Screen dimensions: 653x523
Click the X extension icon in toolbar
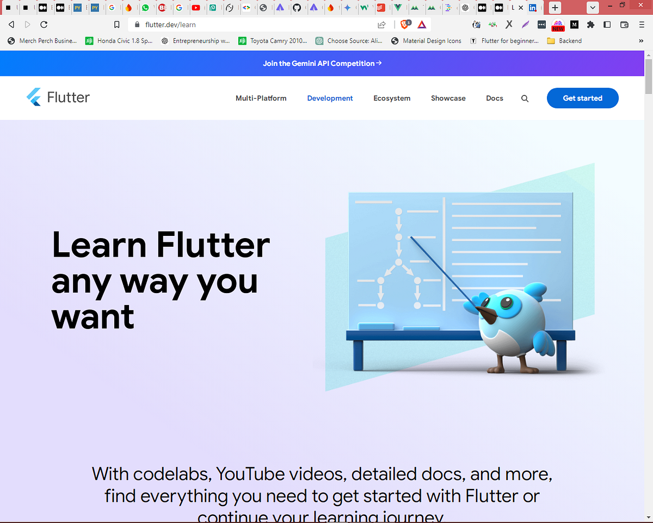[x=509, y=25]
